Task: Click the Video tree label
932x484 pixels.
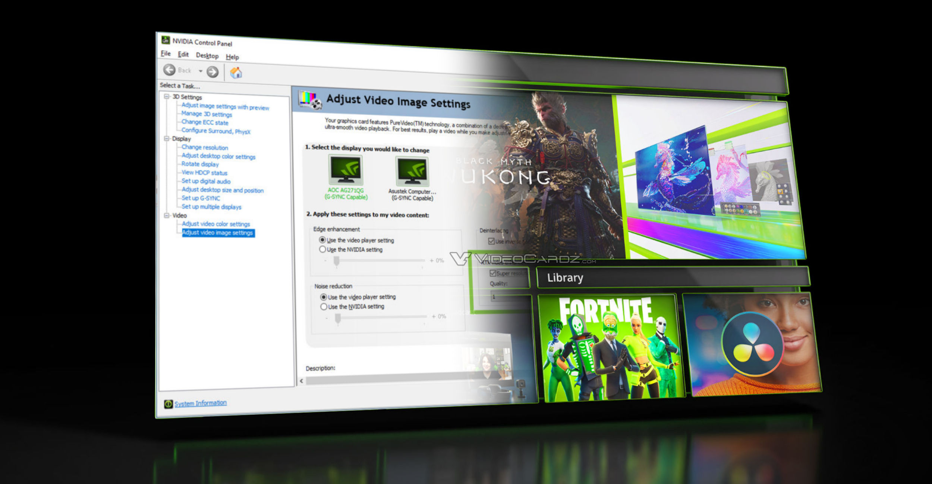Action: coord(180,216)
